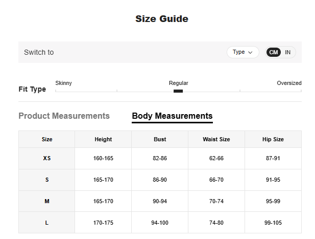Select the Body Measurements tab
315x239 pixels.
[x=172, y=116]
